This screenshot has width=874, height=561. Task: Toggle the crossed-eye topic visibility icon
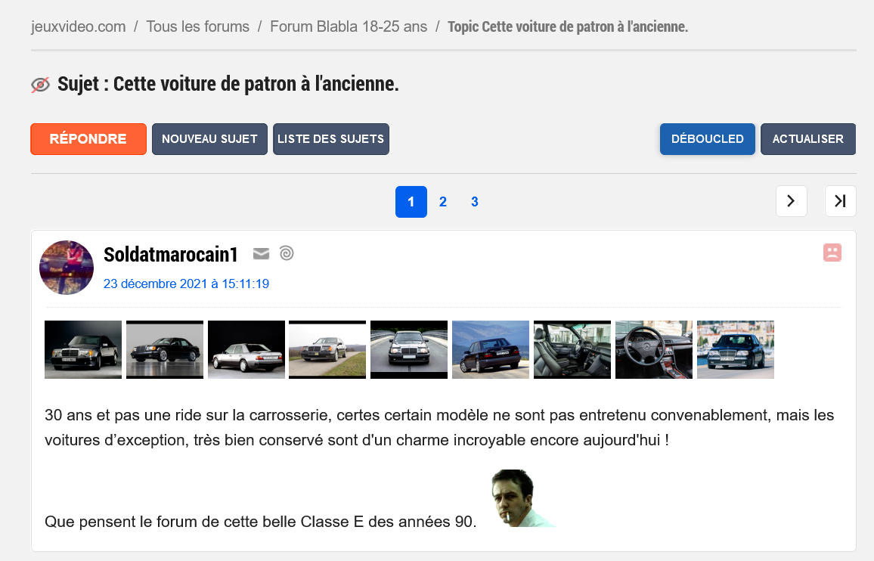[40, 85]
